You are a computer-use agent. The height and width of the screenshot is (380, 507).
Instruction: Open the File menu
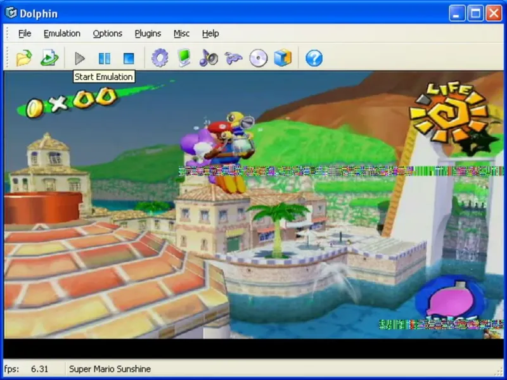point(25,34)
